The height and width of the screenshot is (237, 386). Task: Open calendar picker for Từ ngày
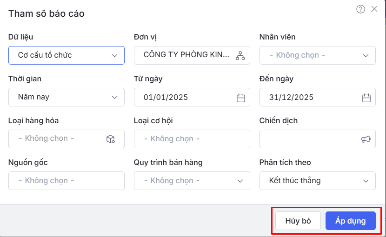[x=241, y=98]
